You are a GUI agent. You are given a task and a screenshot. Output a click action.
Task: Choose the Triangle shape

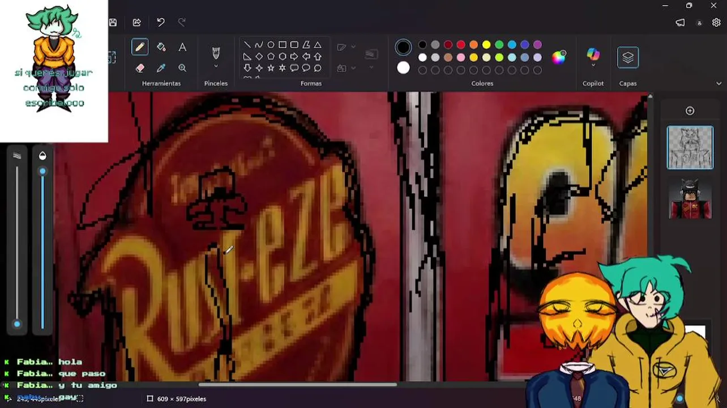tap(318, 45)
